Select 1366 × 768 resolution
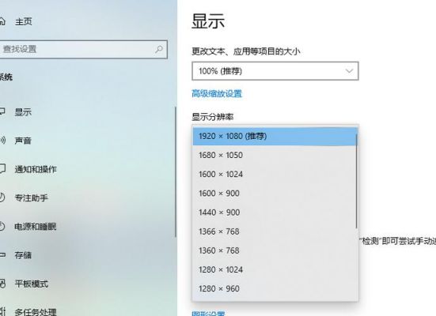This screenshot has height=316, width=436. click(x=275, y=231)
